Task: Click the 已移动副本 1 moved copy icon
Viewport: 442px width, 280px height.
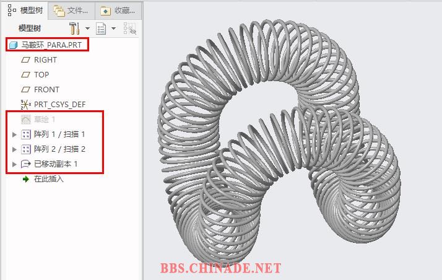Action: coord(26,164)
